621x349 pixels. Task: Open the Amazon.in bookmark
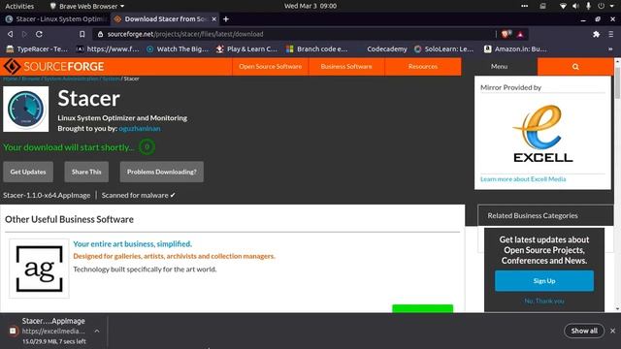515,49
